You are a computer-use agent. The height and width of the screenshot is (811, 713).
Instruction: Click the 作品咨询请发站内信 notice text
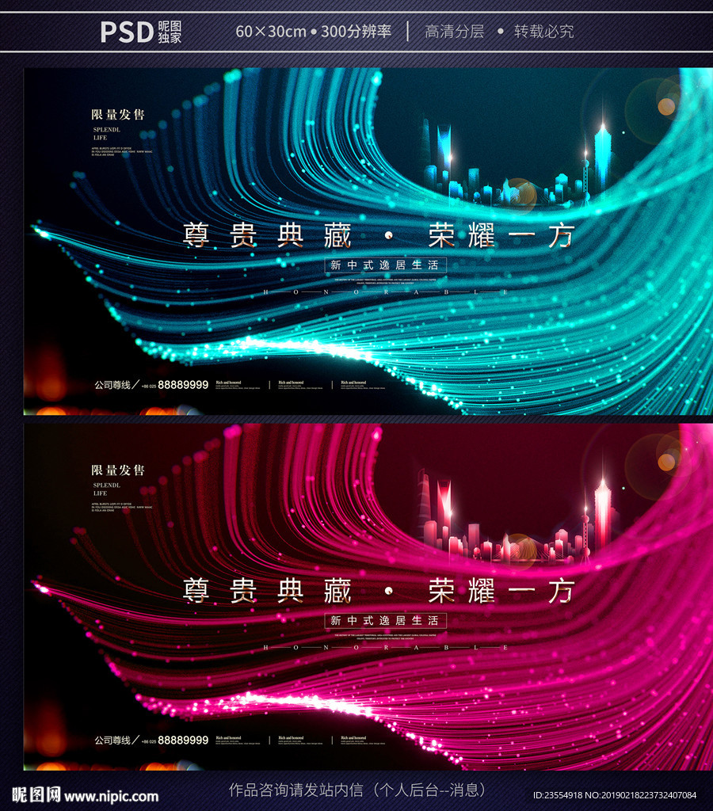point(296,790)
